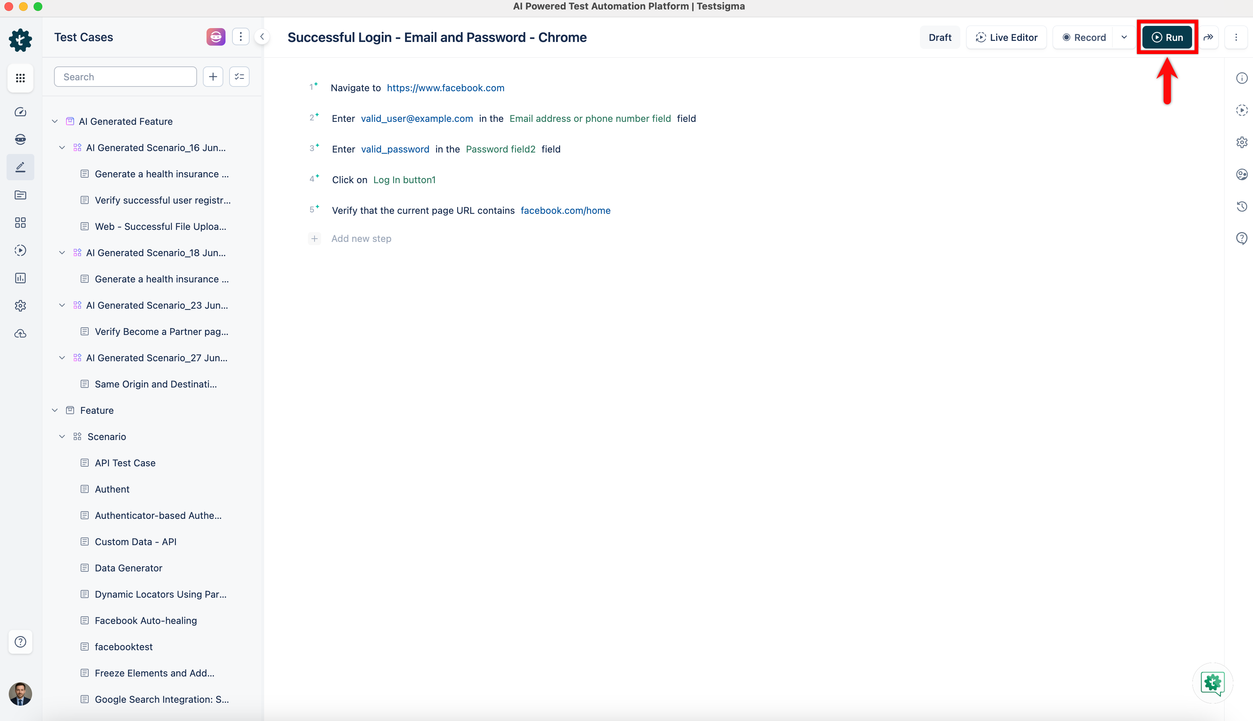Click the Draft status label
Viewport: 1253px width, 721px height.
click(939, 38)
